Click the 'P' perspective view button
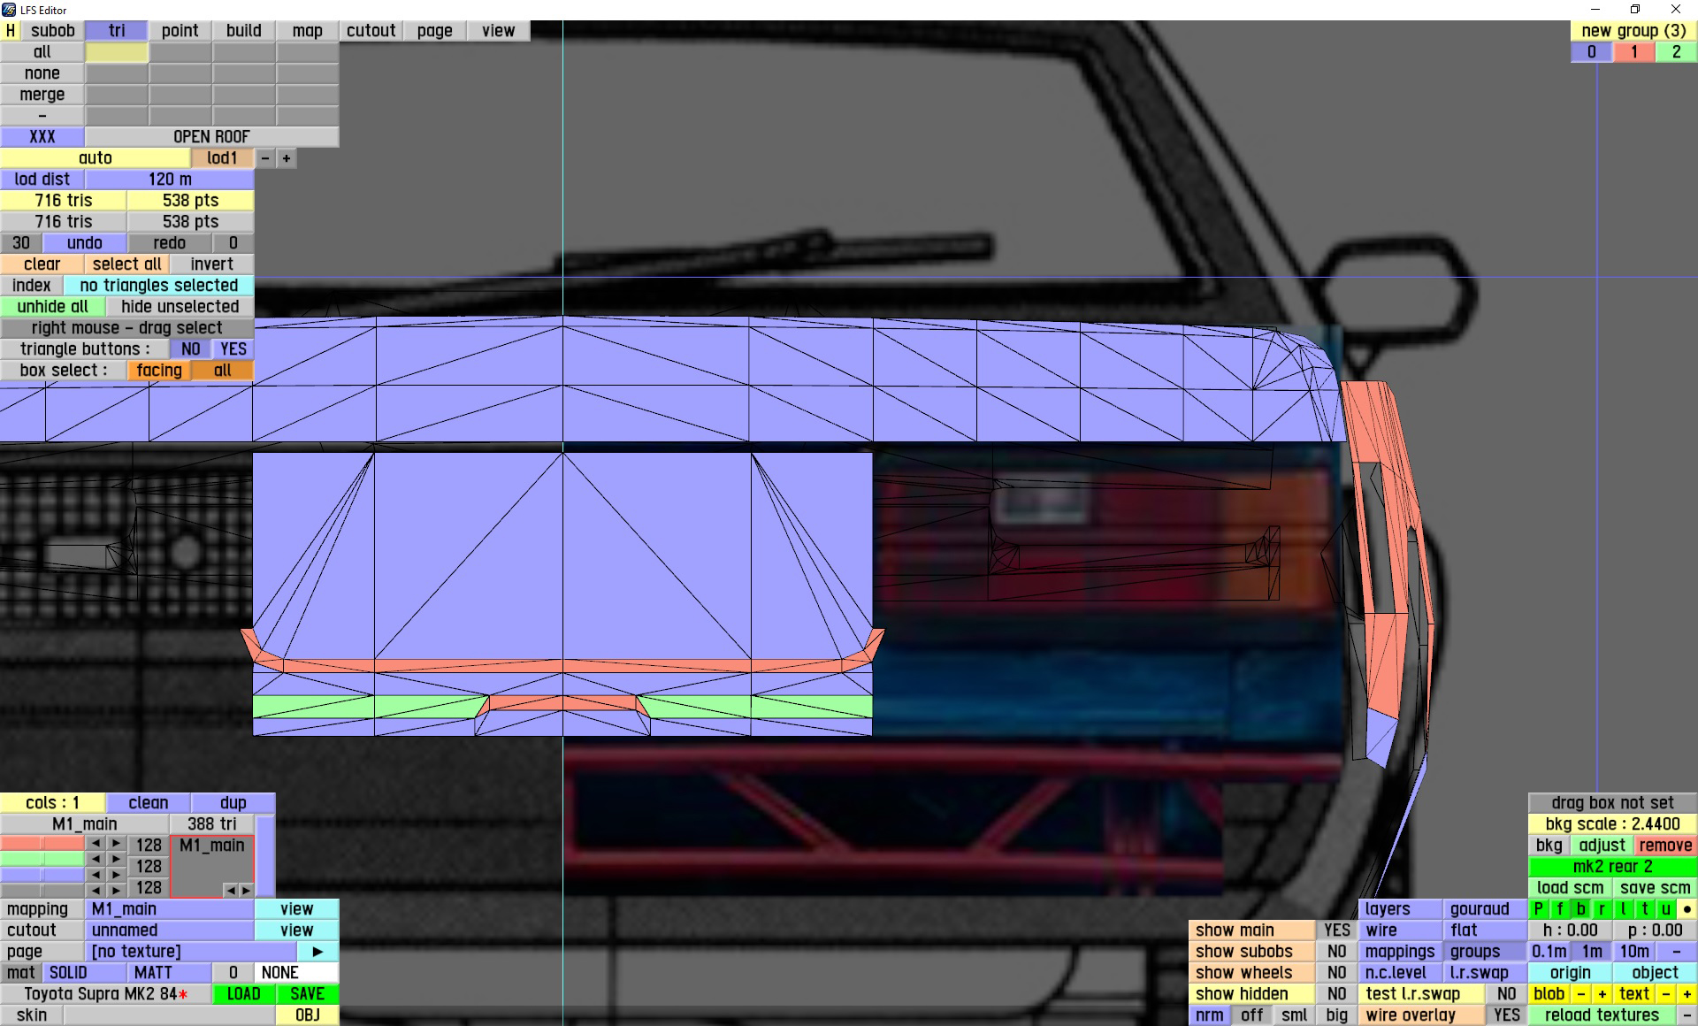The width and height of the screenshot is (1698, 1026). click(1539, 908)
